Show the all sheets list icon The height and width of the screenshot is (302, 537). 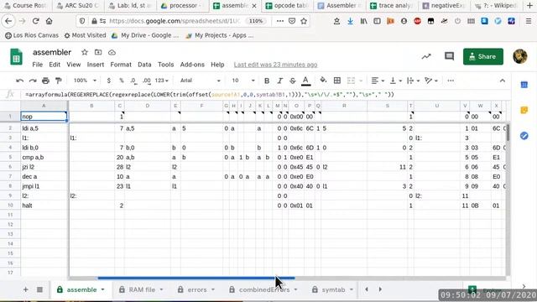[39, 289]
